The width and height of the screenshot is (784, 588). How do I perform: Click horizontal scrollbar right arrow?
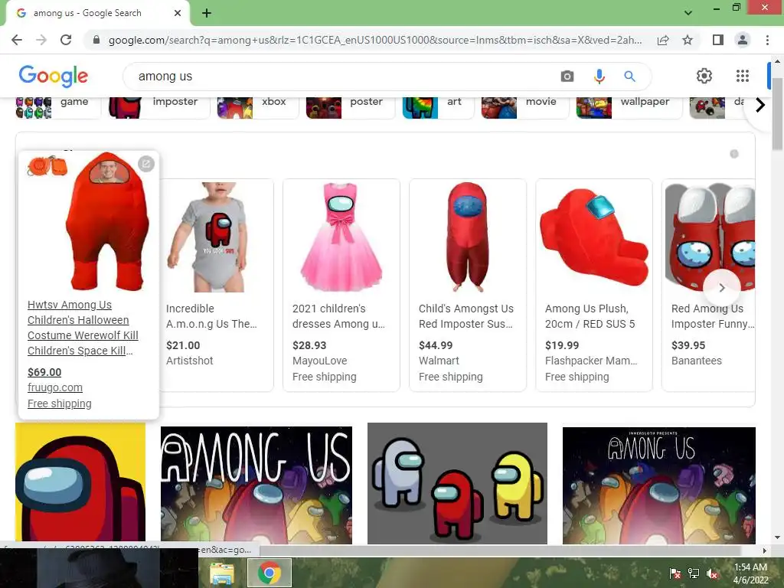[765, 550]
